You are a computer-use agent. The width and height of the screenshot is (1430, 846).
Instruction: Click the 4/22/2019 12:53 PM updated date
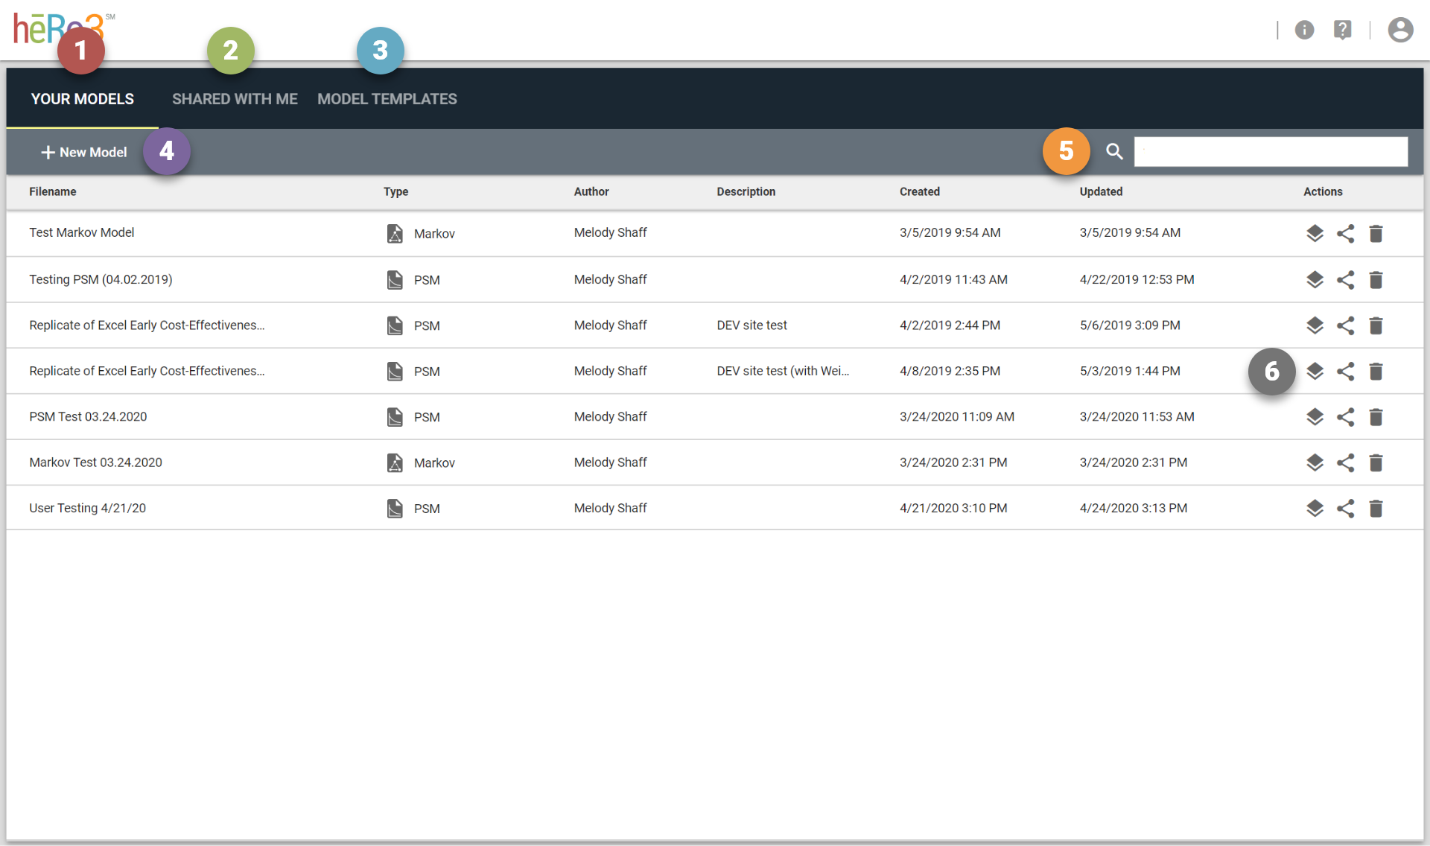coord(1137,279)
